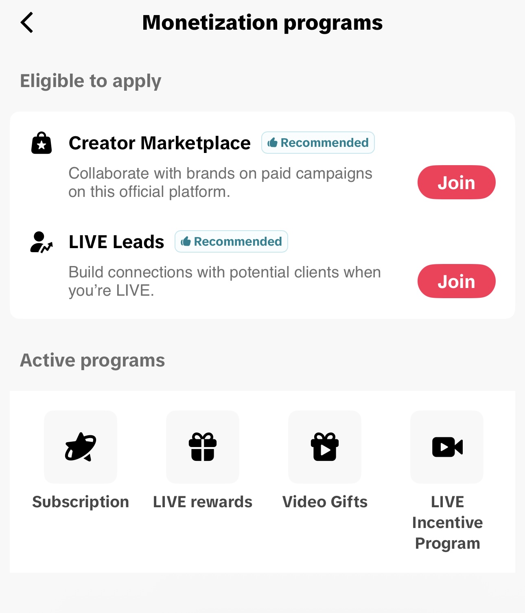This screenshot has width=525, height=613.
Task: Join the LIVE Leads program
Action: coord(457,281)
